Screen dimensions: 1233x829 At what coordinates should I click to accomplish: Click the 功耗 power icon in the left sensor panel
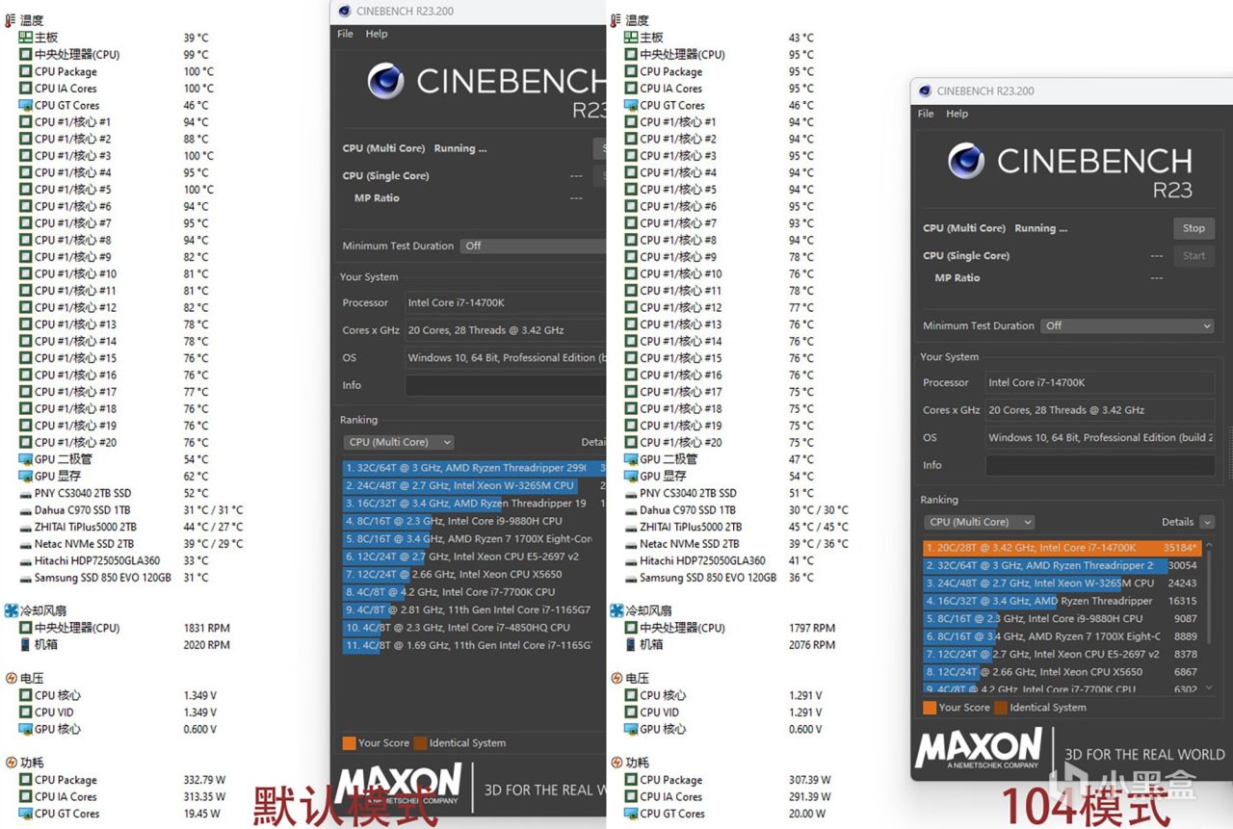(x=11, y=763)
